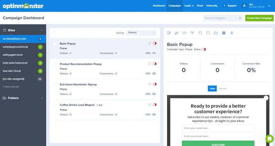Open Product Recommendation Popup campaign title

pos(81,64)
